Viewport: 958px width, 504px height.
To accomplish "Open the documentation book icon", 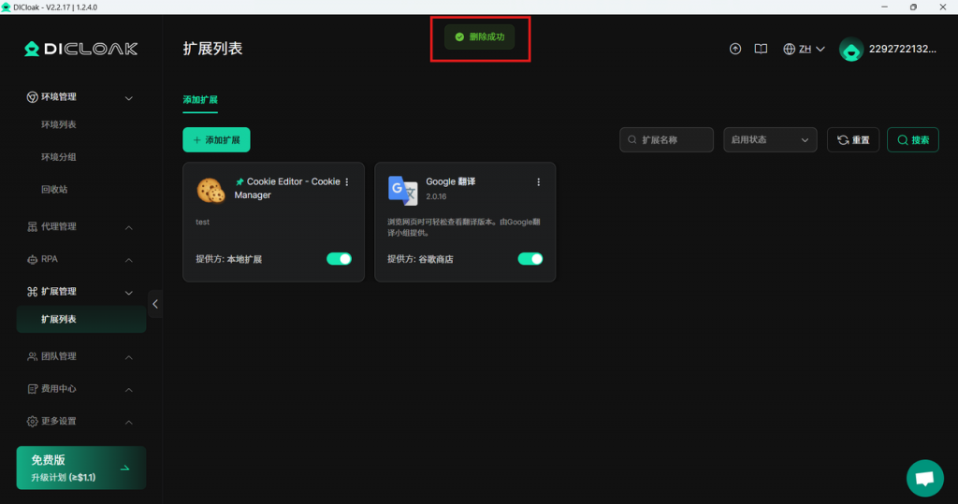I will [x=762, y=49].
